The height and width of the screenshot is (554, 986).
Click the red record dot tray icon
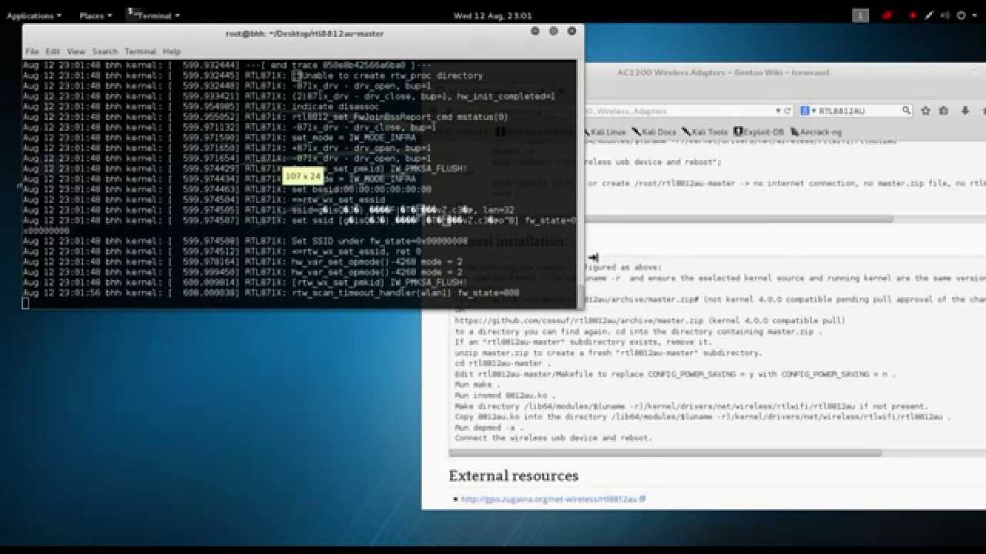point(913,15)
